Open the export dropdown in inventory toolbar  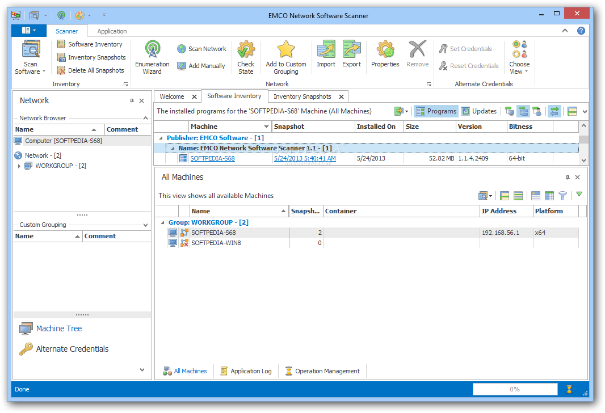pyautogui.click(x=401, y=111)
